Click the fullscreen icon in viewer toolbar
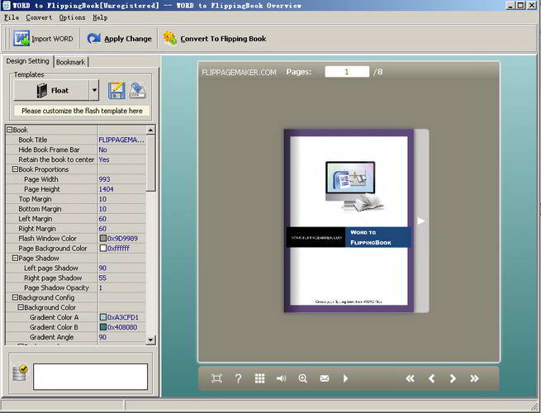The width and height of the screenshot is (541, 413). [x=216, y=378]
